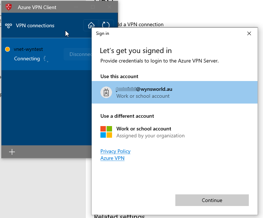Viewport: 263px width, 218px height.
Task: Click the VPN connections header label
Action: (35, 26)
